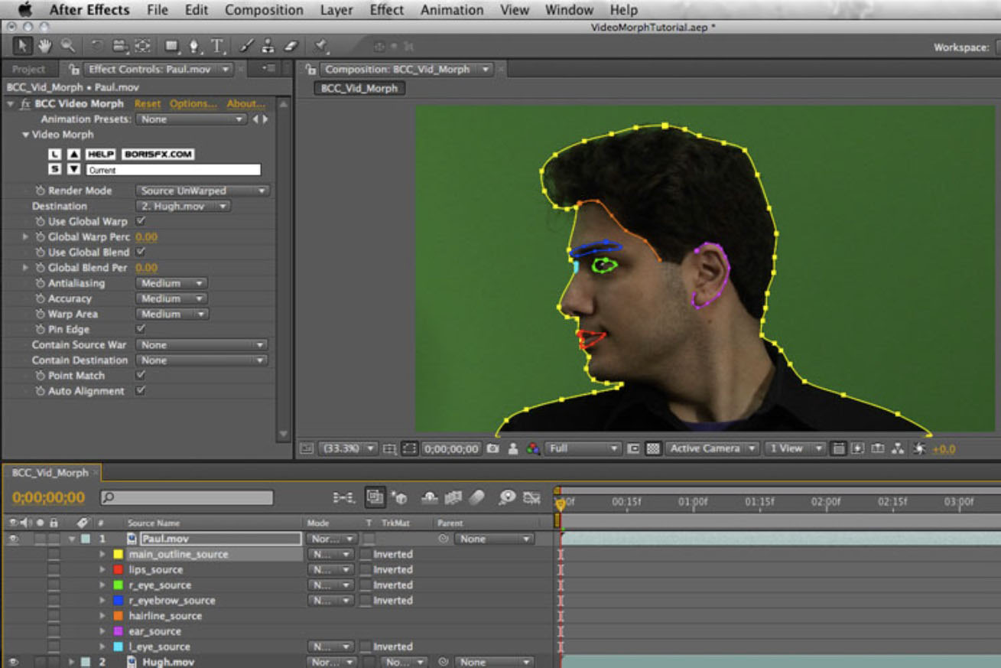
Task: Open the grid and guide options icon
Action: (x=389, y=449)
